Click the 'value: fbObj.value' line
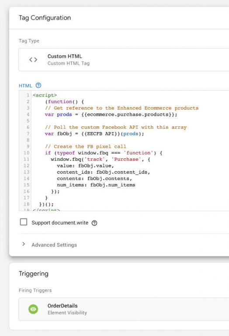The height and width of the screenshot is (336, 229). coord(85,166)
